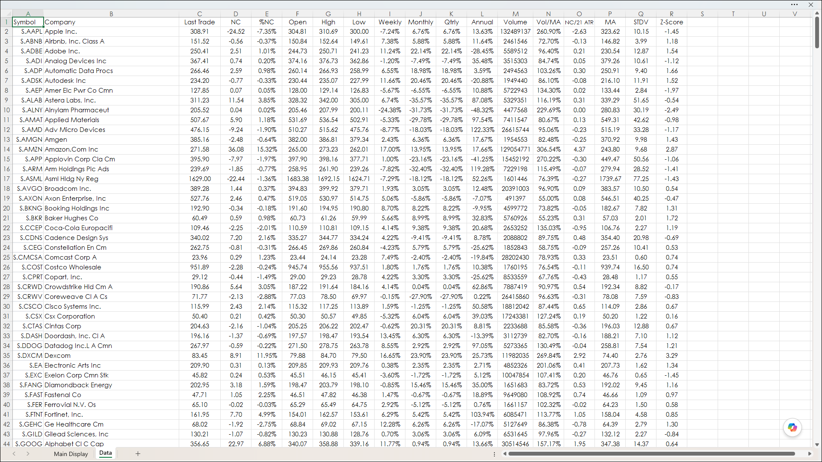The width and height of the screenshot is (822, 462).
Task: Go to previous sheet arrow
Action: click(14, 453)
